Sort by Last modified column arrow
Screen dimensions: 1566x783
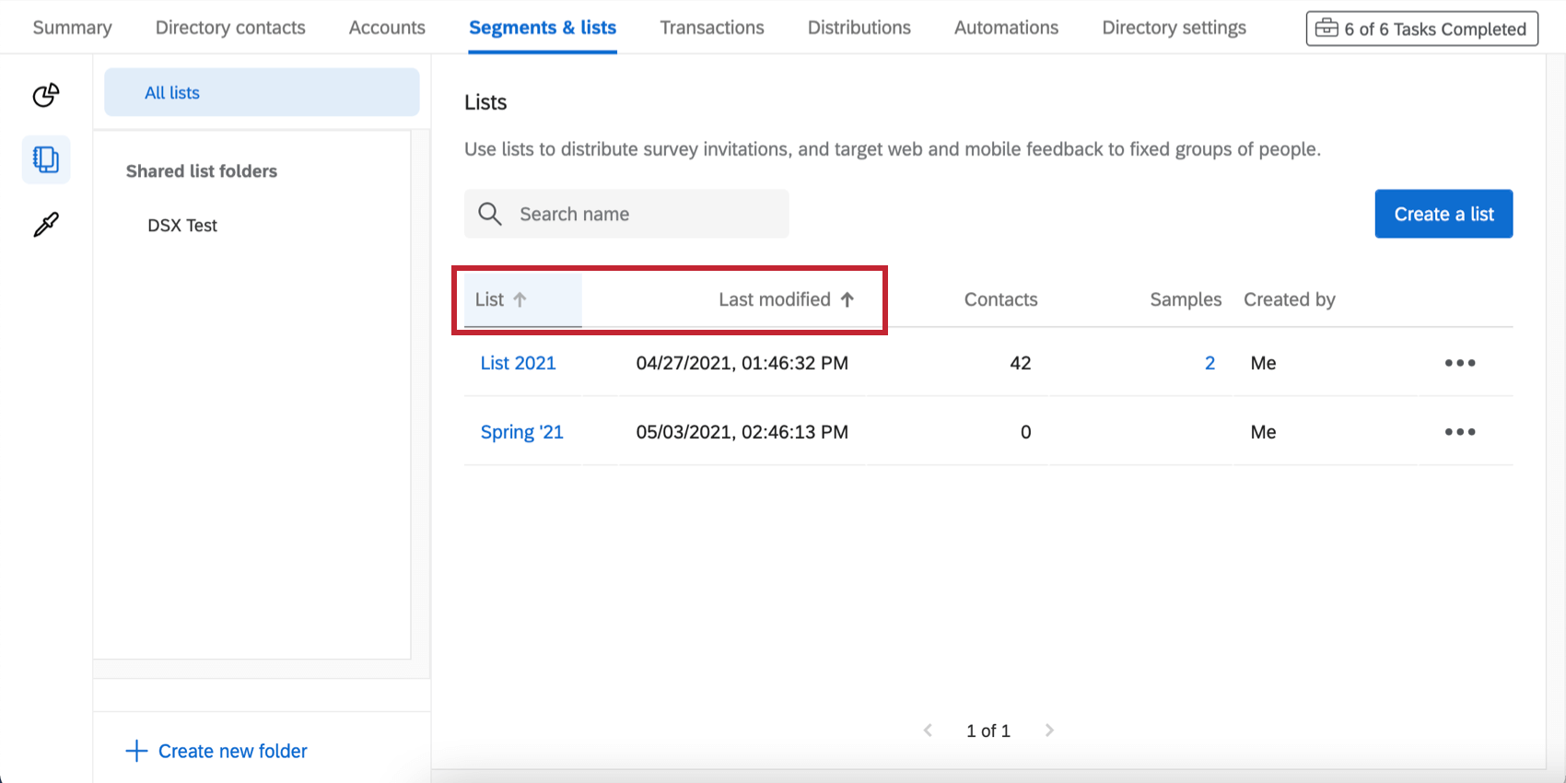pyautogui.click(x=847, y=299)
